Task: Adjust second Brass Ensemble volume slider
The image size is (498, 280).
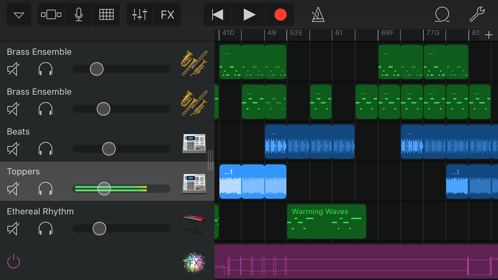Action: click(x=121, y=109)
